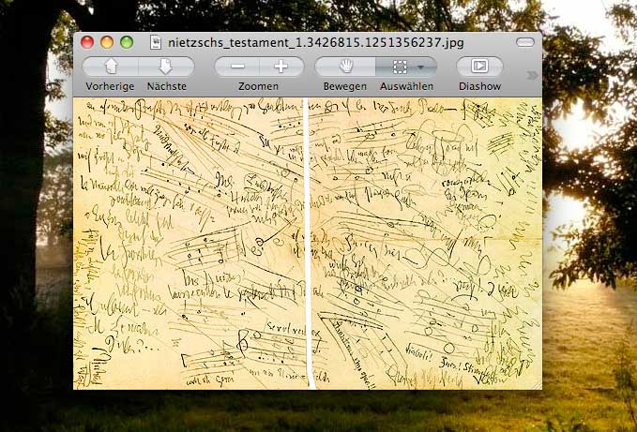Go to previous image with Vorherige arrow
The image size is (637, 432).
tap(111, 67)
